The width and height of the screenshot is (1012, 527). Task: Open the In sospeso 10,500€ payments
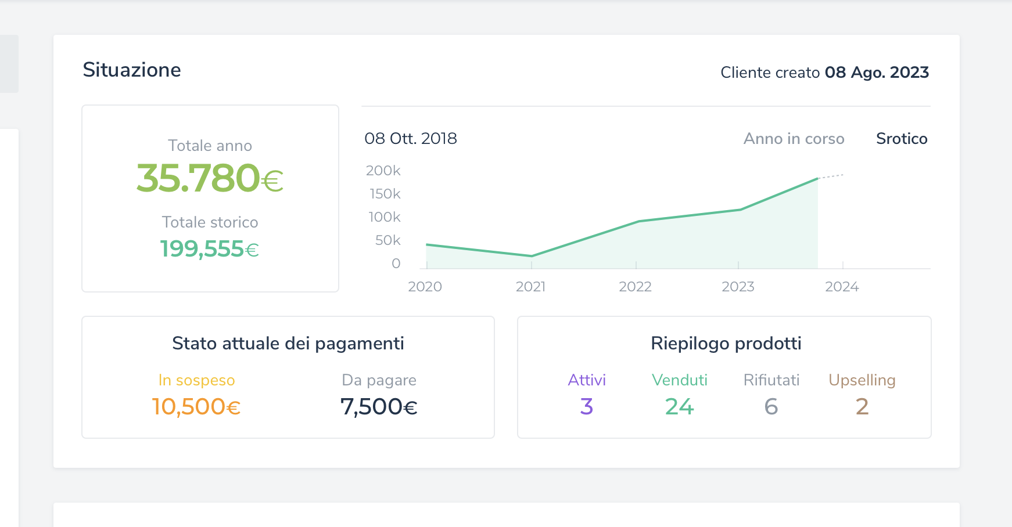[x=196, y=406]
